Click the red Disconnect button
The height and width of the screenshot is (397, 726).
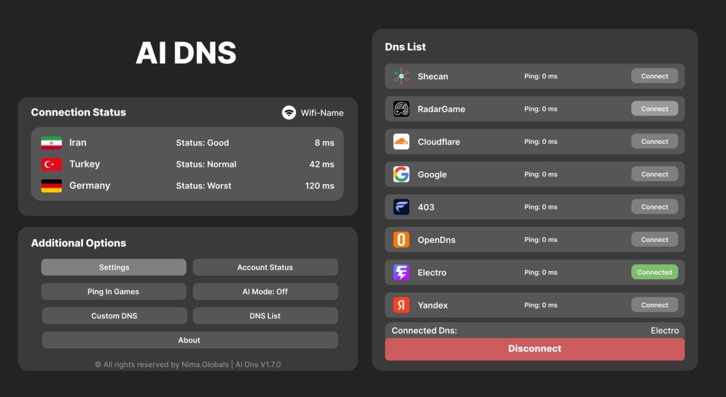tap(535, 349)
